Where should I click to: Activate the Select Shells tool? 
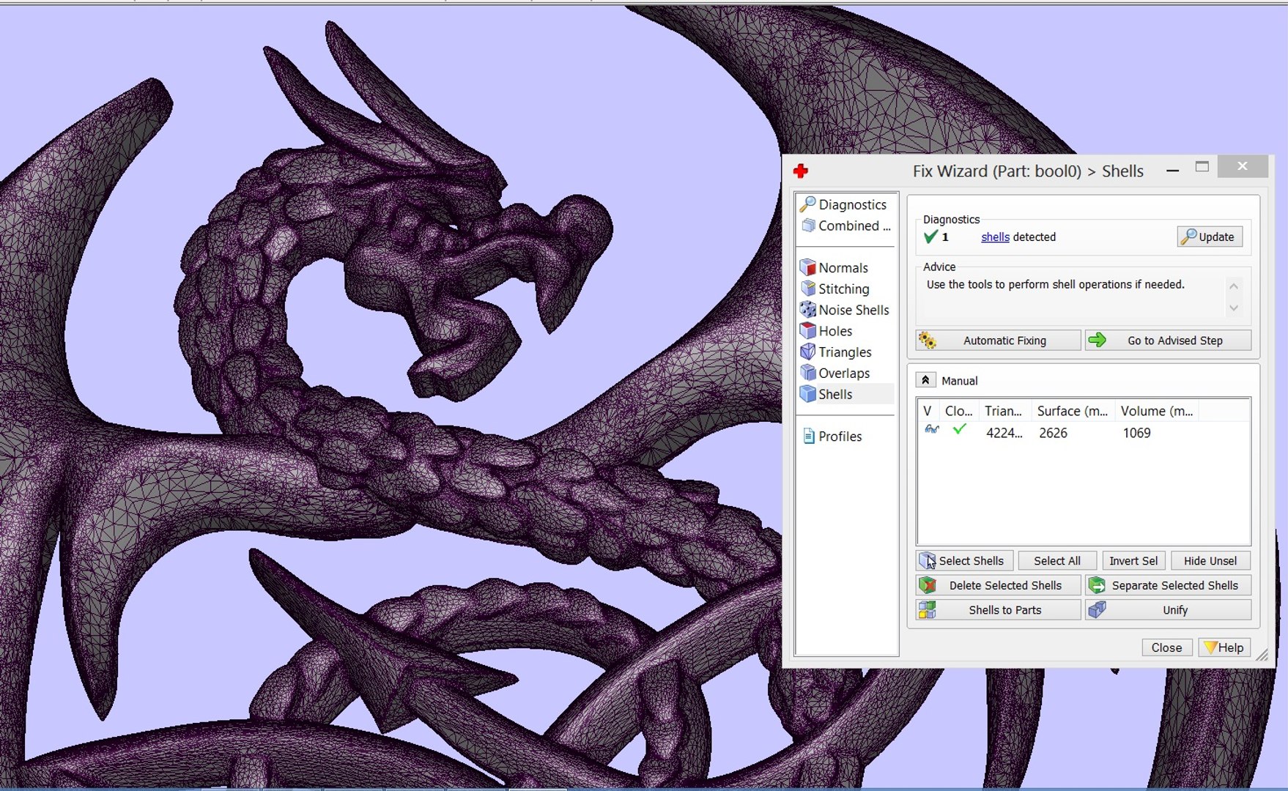click(964, 561)
